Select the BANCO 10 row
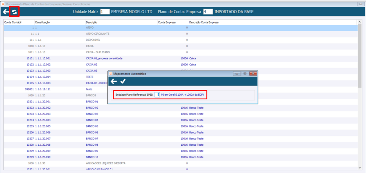The width and height of the screenshot is (366, 174). (x=181, y=157)
